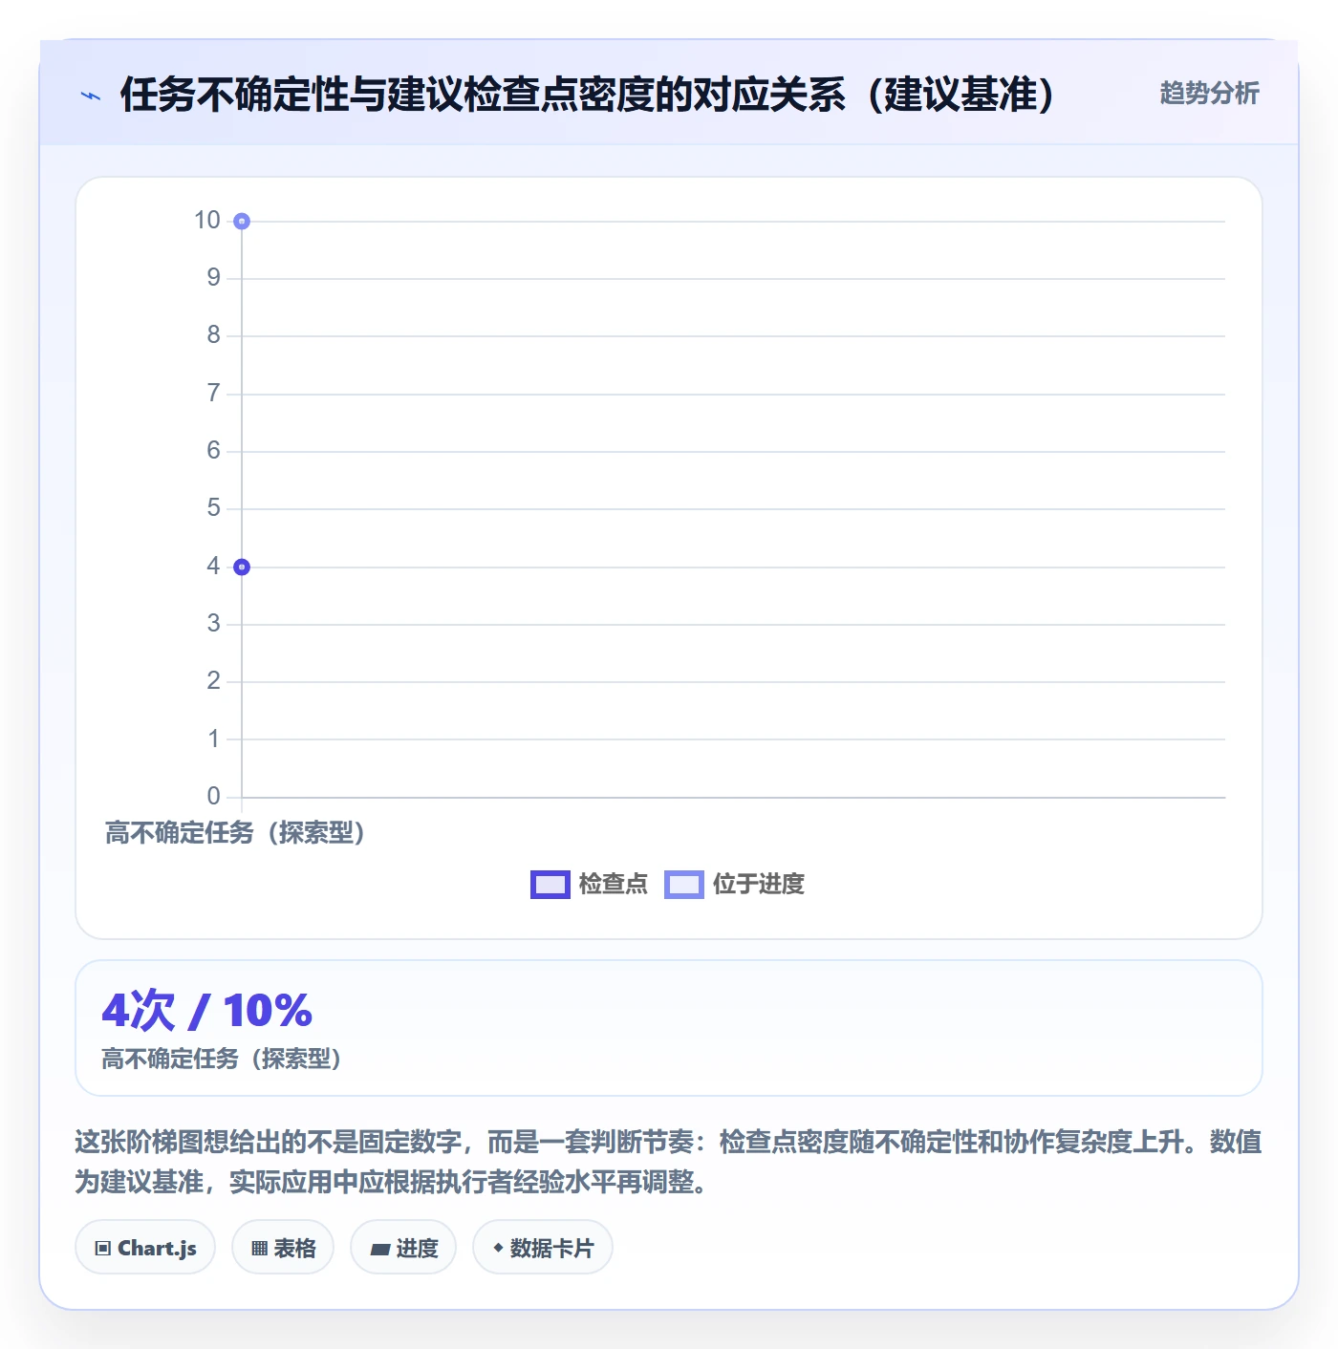1338x1349 pixels.
Task: Click the grid icon in the 表格 chip
Action: point(259,1248)
